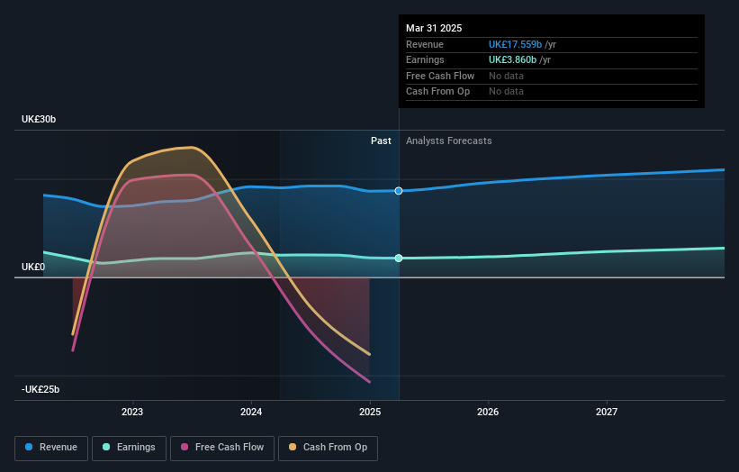Click the tooltip Earnings row label
739x472 pixels.
(425, 59)
